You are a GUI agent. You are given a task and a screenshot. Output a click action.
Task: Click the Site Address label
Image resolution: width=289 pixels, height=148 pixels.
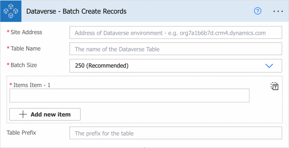click(x=26, y=32)
